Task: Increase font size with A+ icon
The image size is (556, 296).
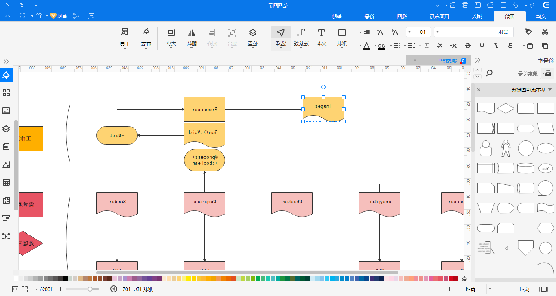Action: pos(394,32)
